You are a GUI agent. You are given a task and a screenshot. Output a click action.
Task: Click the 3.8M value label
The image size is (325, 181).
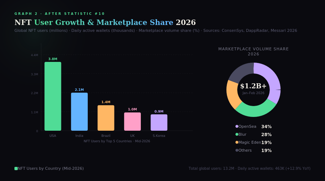pyautogui.click(x=53, y=59)
